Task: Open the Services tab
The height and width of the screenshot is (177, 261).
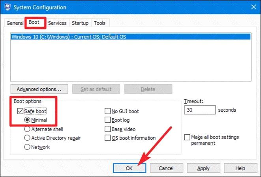Action: point(57,23)
